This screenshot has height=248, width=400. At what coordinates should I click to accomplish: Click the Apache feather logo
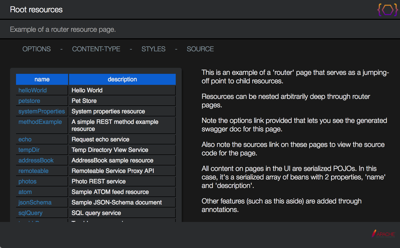click(383, 234)
